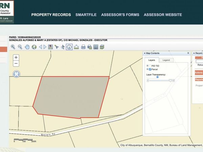Go to previous map extent arrow
The height and width of the screenshot is (152, 203).
pos(40,47)
